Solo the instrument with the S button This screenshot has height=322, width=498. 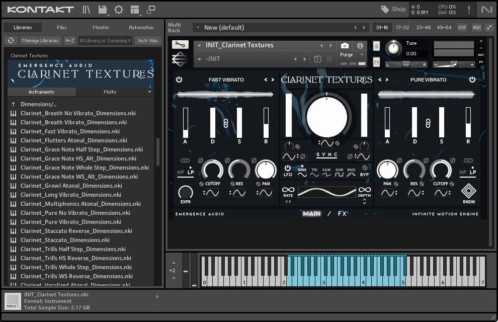[x=376, y=46]
